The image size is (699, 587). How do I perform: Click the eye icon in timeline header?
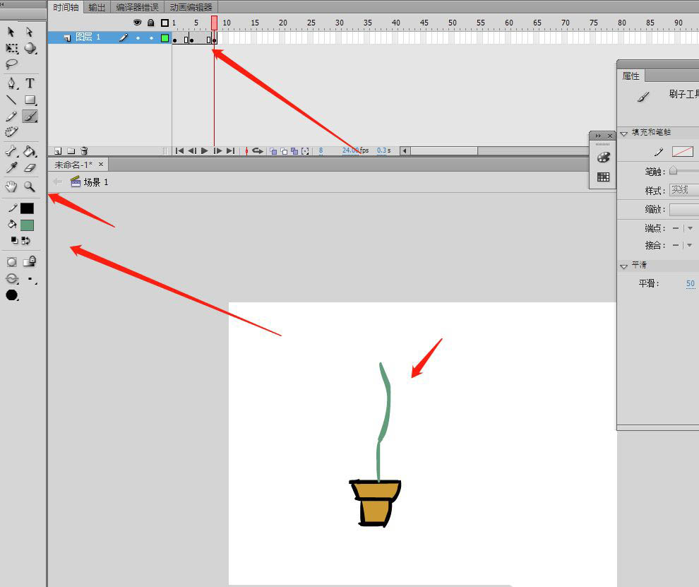[137, 23]
